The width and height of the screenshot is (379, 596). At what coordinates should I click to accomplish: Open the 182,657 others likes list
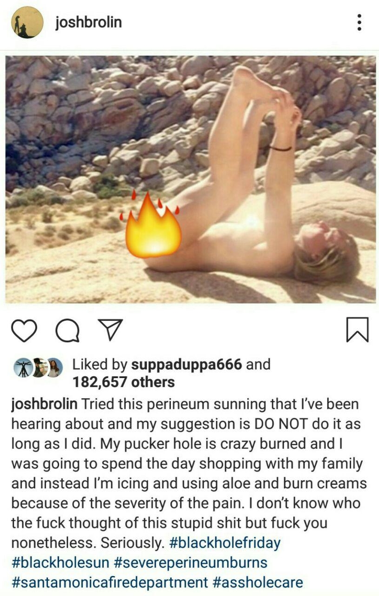pos(123,382)
